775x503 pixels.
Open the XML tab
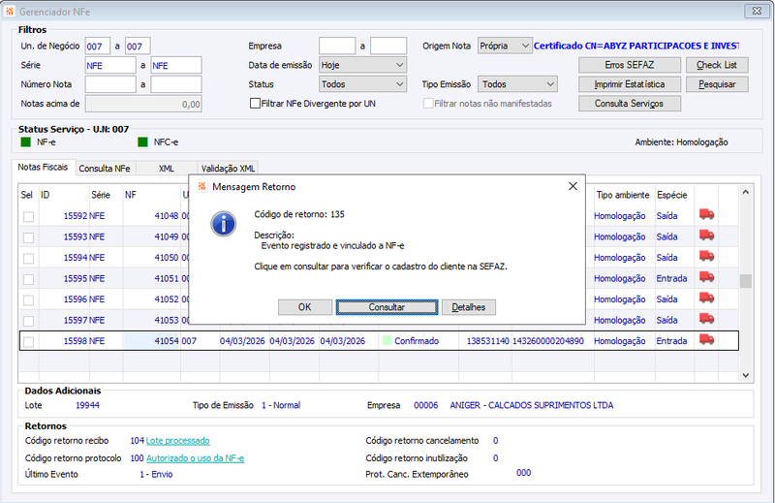point(166,169)
